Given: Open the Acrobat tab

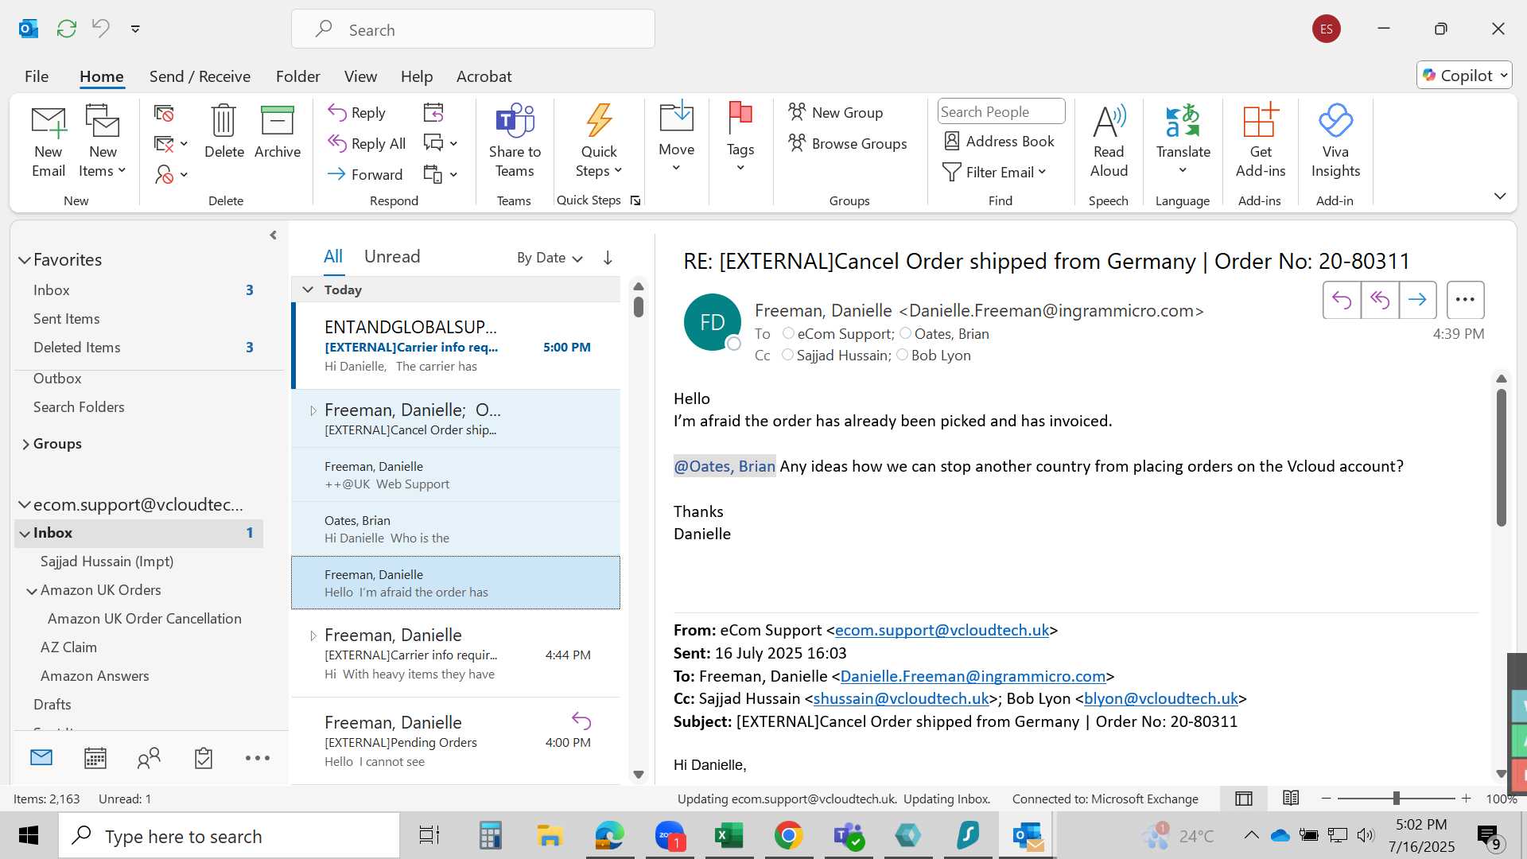Looking at the screenshot, I should coord(484,76).
